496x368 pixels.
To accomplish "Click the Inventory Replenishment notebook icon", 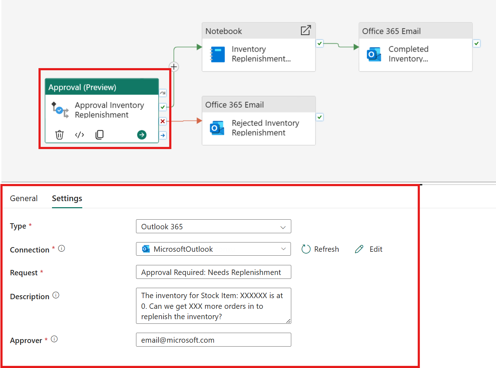I will tap(217, 54).
